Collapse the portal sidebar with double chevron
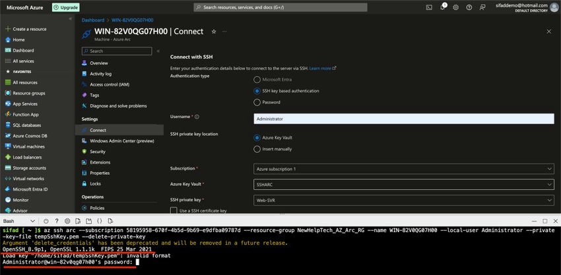This screenshot has height=275, width=561. coord(70,18)
